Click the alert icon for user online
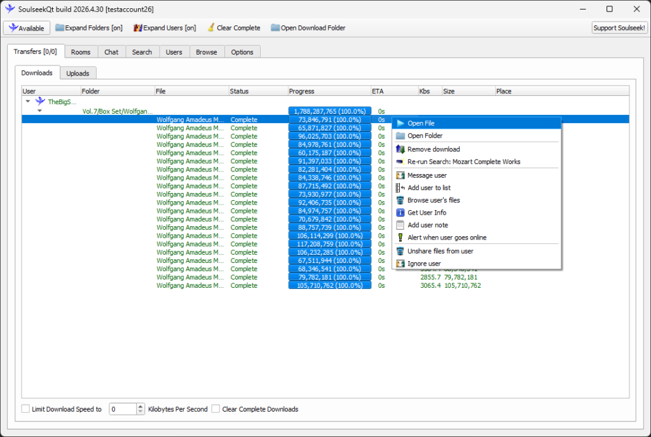Screen dimensions: 651x437 401,238
